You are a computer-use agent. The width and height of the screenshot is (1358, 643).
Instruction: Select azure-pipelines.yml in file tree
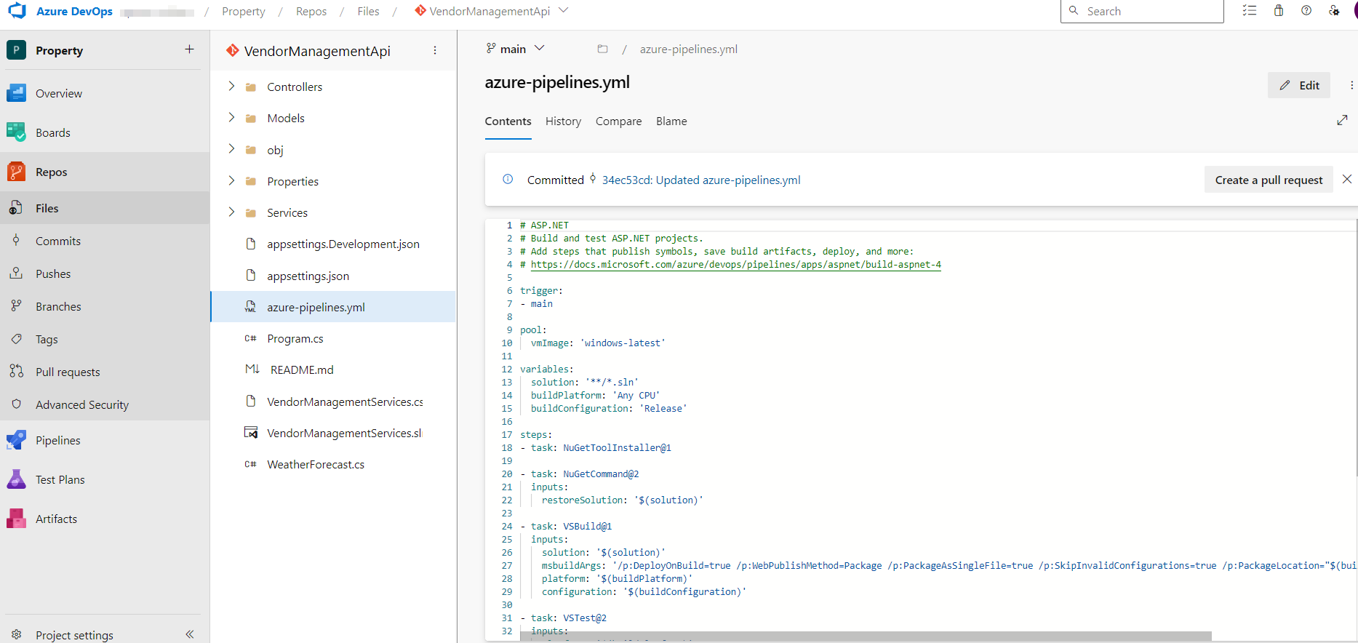pyautogui.click(x=333, y=307)
